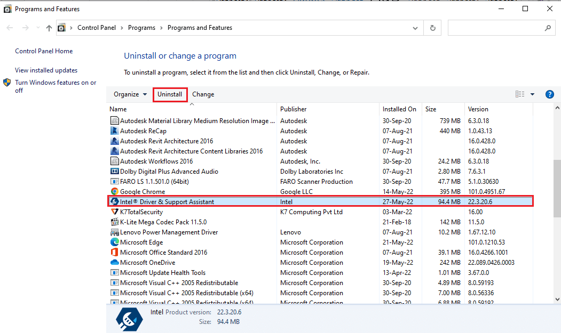
Task: Click the large Intel icon in details pane
Action: tap(129, 319)
